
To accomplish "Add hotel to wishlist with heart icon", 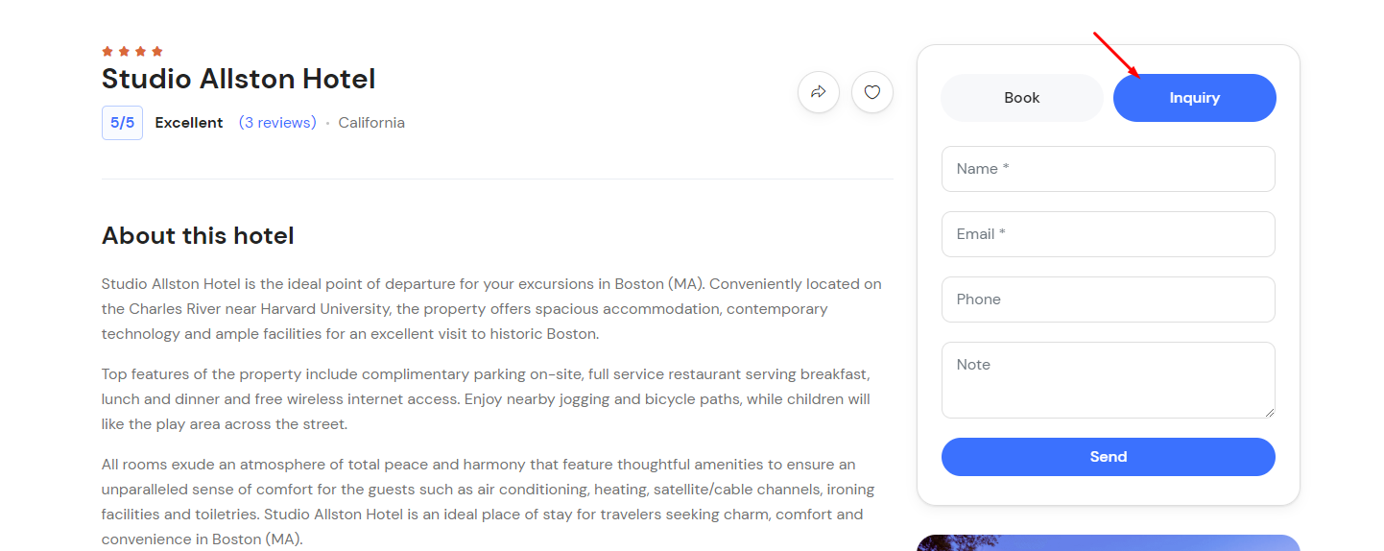I will (872, 92).
